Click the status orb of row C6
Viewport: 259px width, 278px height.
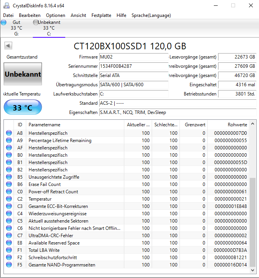tap(9, 228)
